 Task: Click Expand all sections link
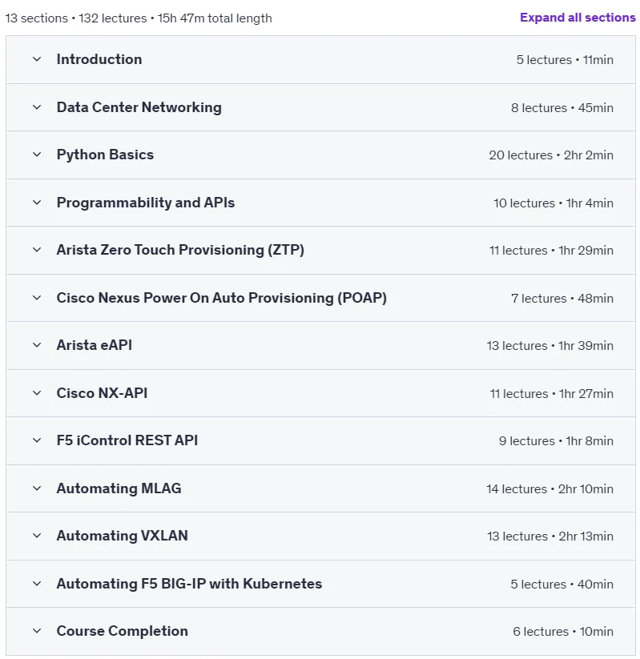(x=578, y=18)
